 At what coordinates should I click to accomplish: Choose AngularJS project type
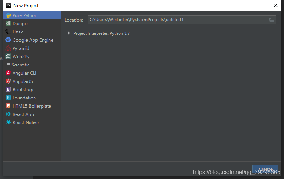[x=22, y=81]
